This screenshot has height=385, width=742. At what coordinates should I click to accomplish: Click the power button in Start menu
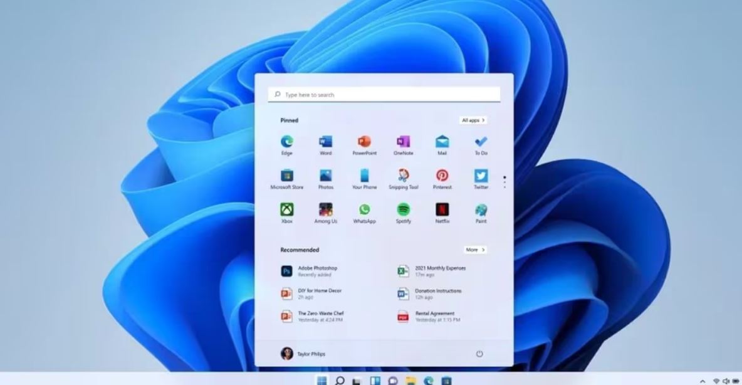(479, 354)
